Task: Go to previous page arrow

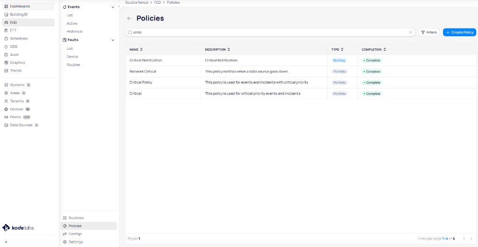Action: [x=464, y=239]
